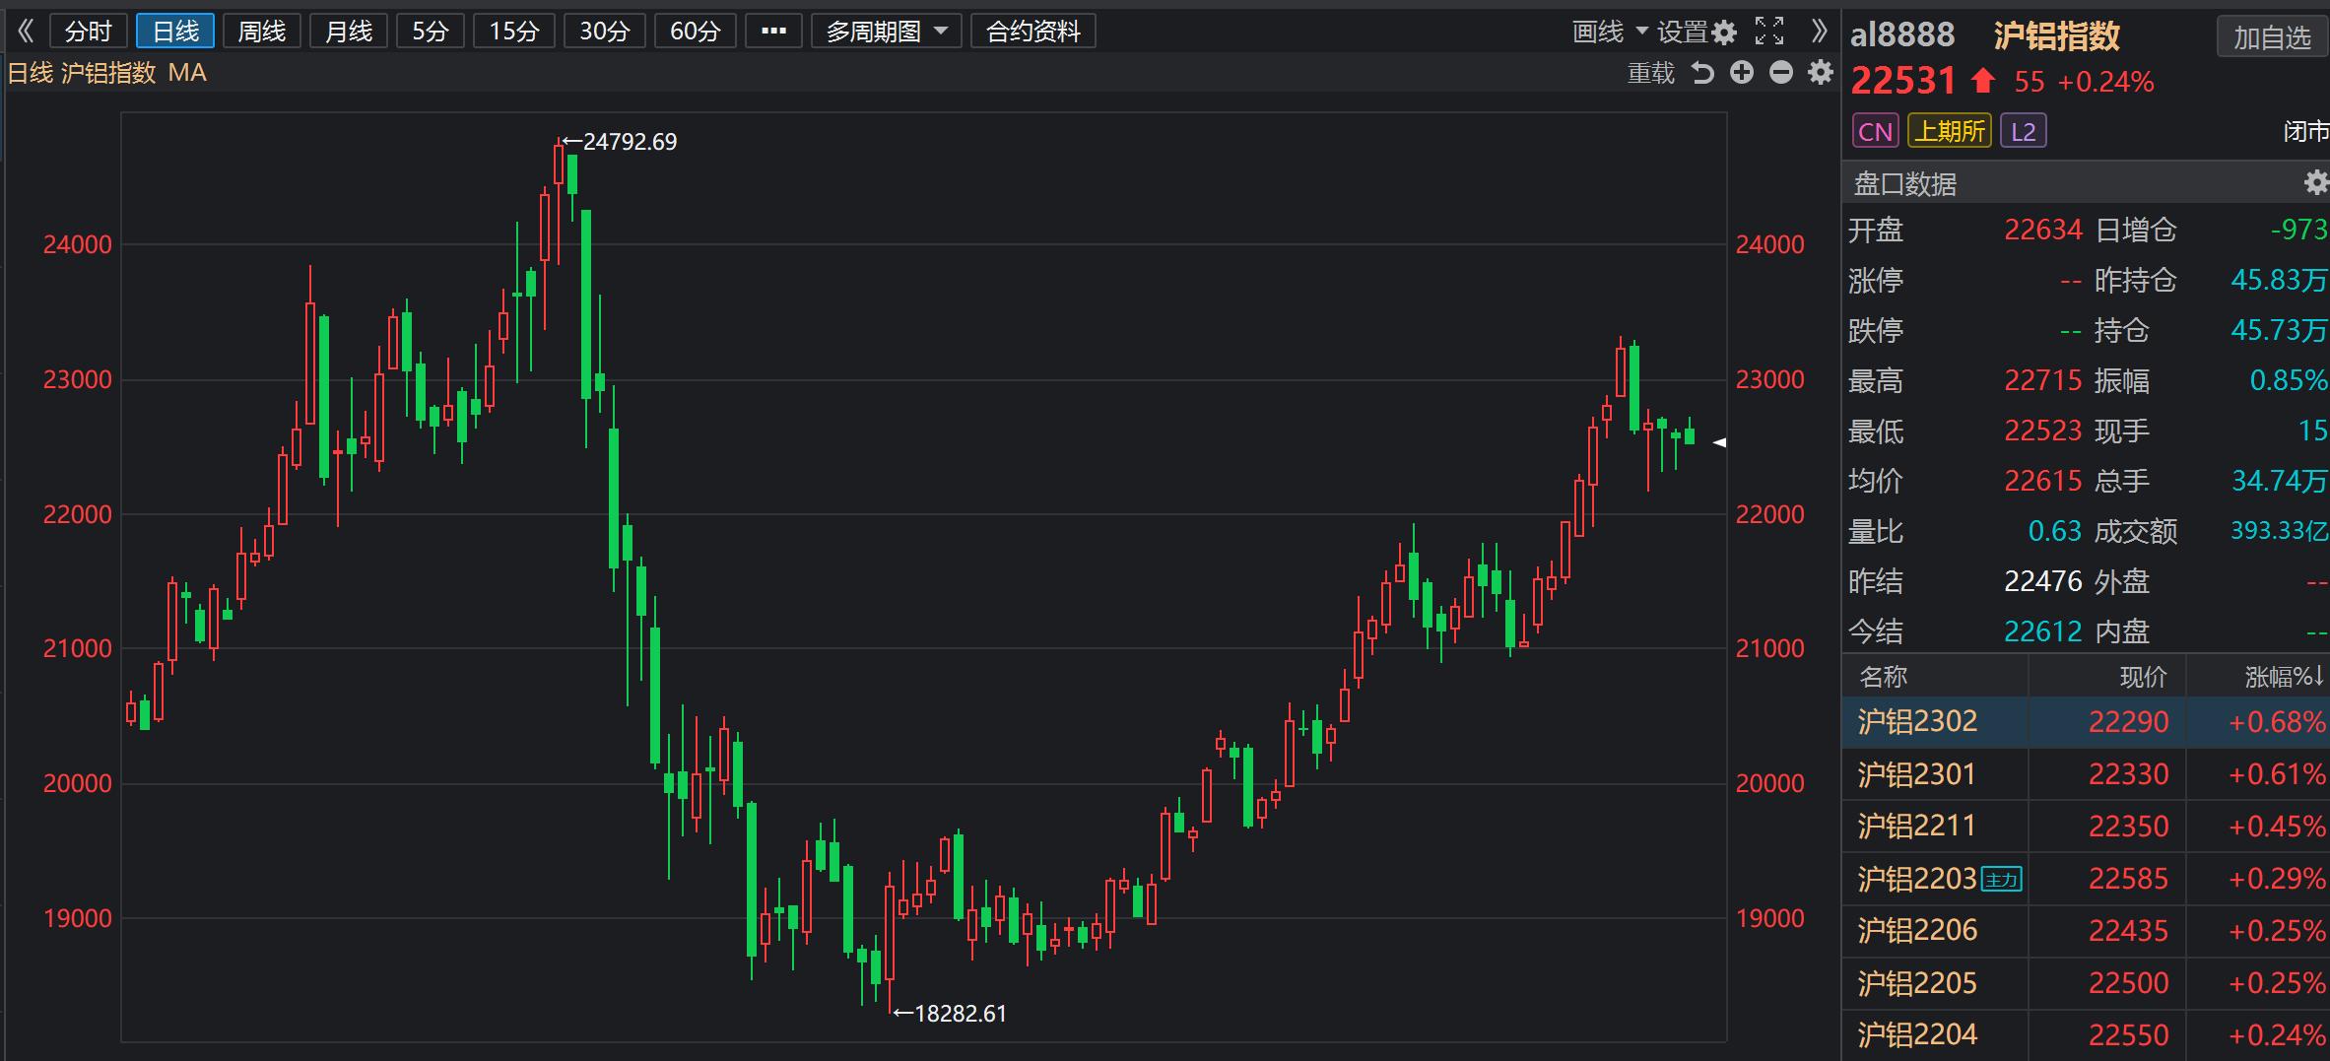Click the right double-chevron expand icon
The image size is (2330, 1061).
coord(1819,32)
